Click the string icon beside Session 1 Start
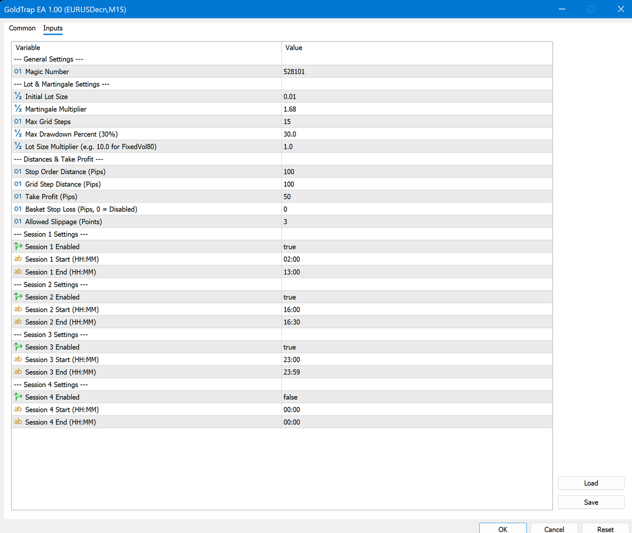This screenshot has height=533, width=632. tap(18, 259)
